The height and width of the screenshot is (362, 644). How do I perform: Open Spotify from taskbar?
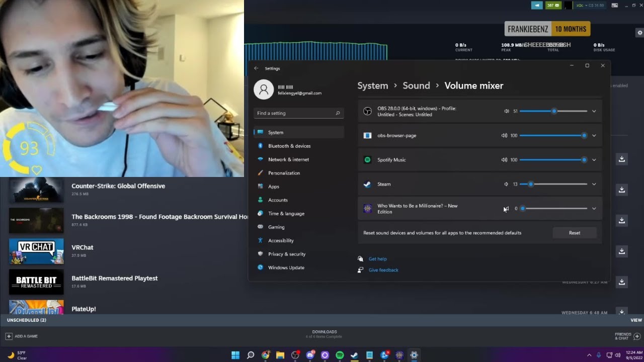click(340, 355)
